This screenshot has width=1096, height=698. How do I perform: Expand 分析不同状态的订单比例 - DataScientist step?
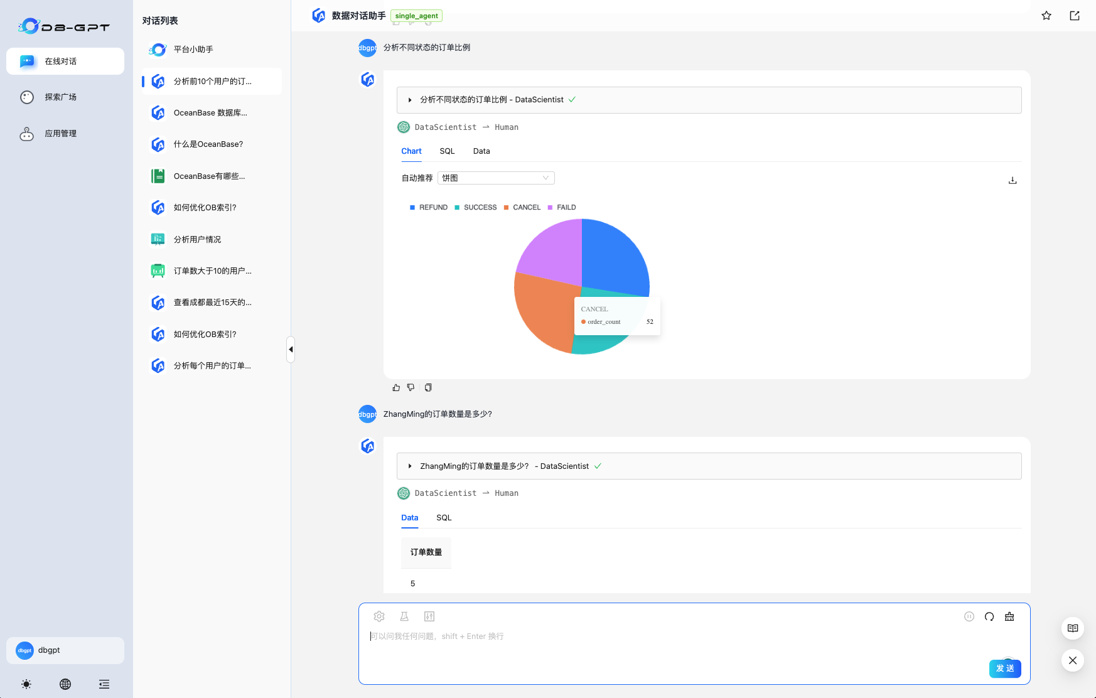tap(709, 100)
